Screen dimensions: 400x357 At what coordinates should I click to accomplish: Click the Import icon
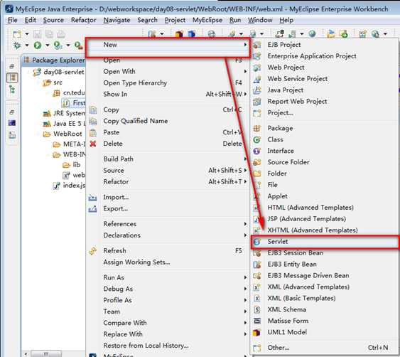click(92, 198)
